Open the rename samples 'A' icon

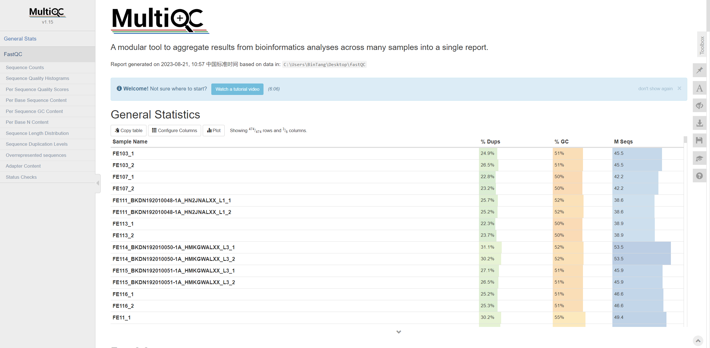tap(699, 88)
